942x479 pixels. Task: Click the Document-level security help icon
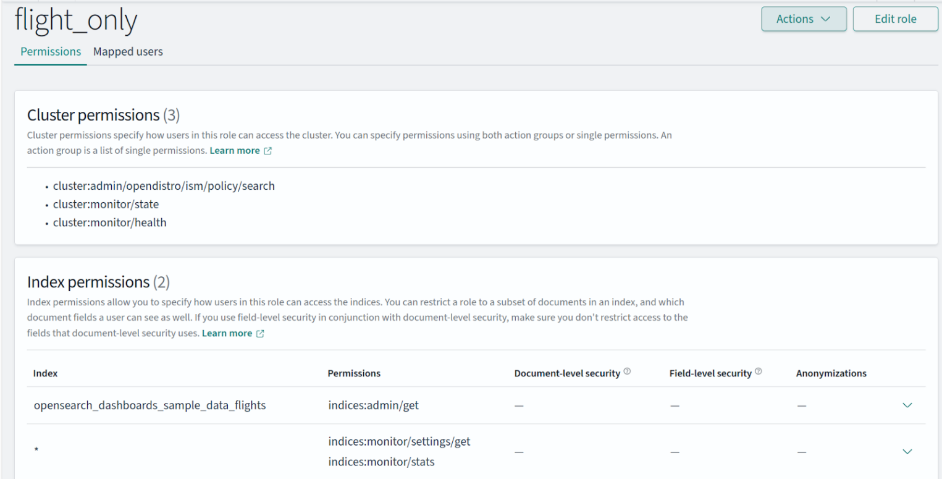(627, 371)
